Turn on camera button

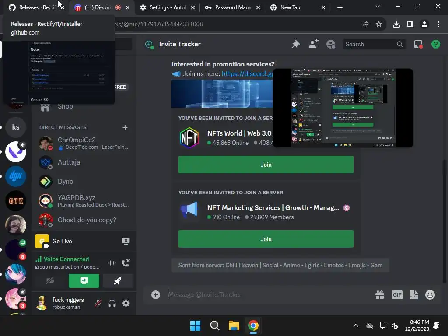pos(50,281)
